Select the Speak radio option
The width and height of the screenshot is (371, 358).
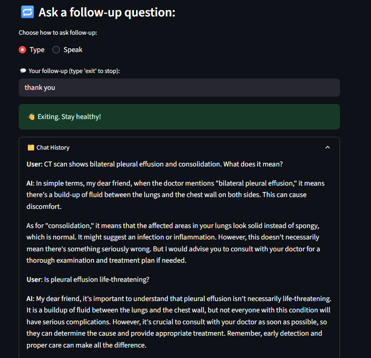[x=56, y=50]
